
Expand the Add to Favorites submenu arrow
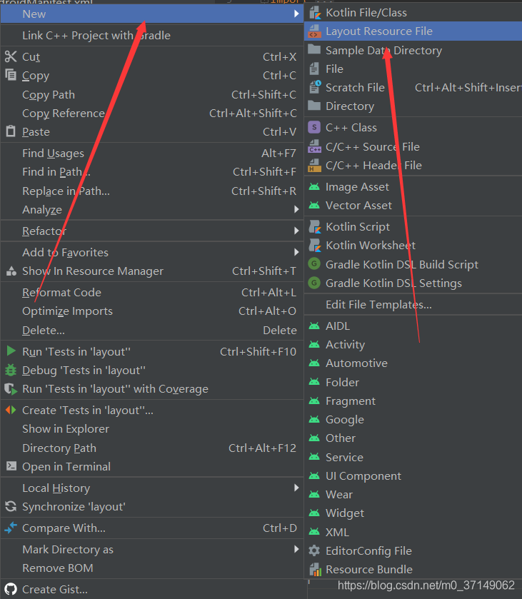[296, 252]
